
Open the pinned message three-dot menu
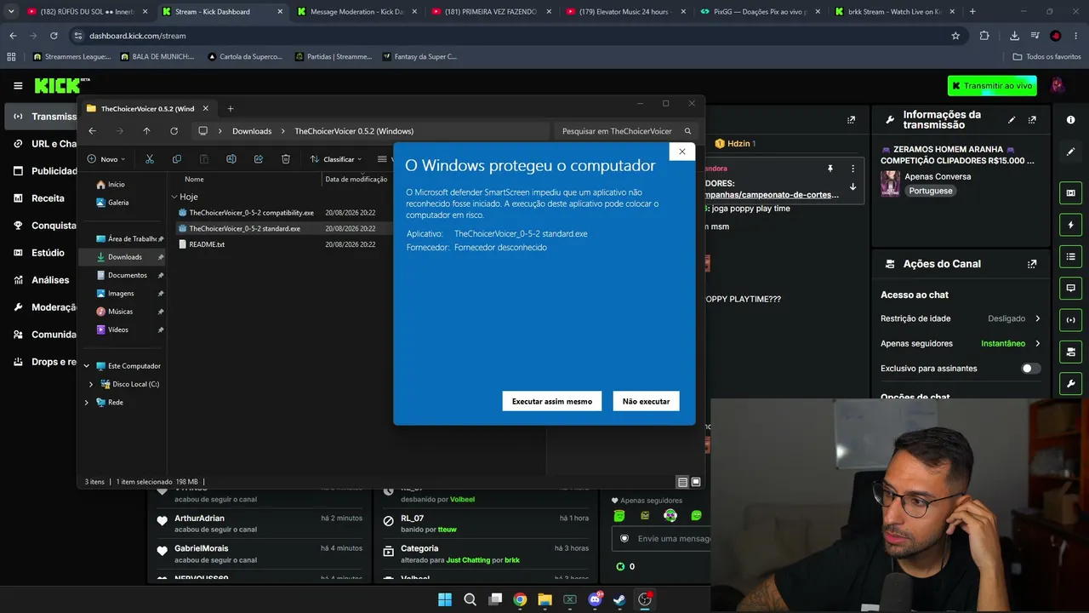click(x=852, y=169)
